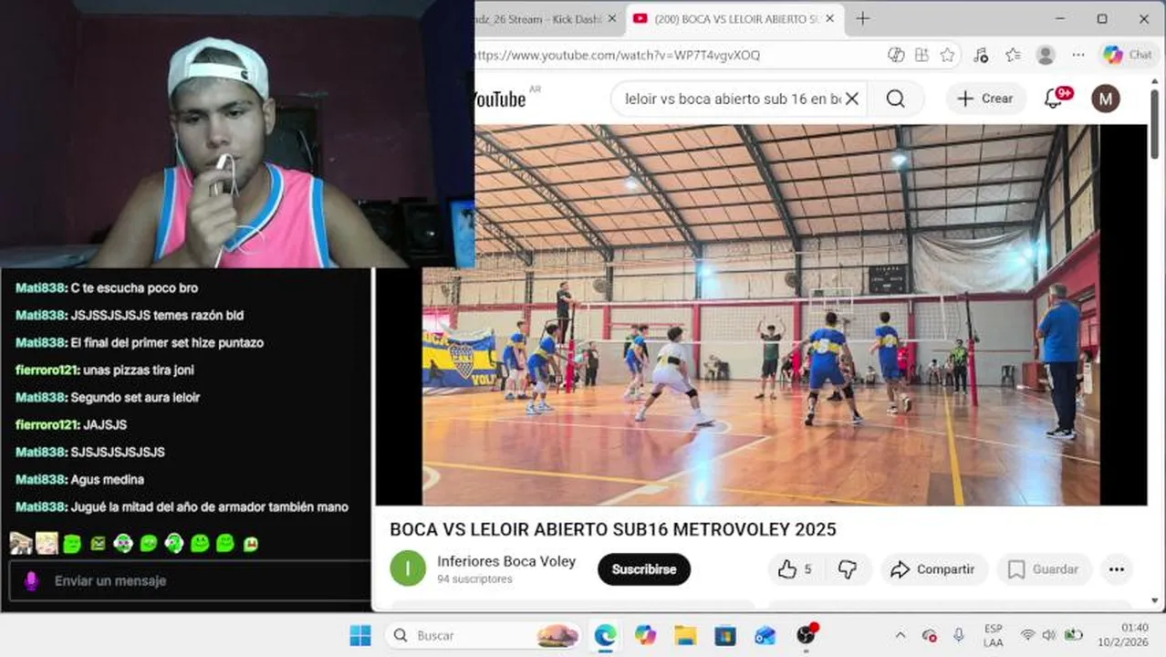1166x657 pixels.
Task: Open the Edge profile icon
Action: pos(1046,55)
